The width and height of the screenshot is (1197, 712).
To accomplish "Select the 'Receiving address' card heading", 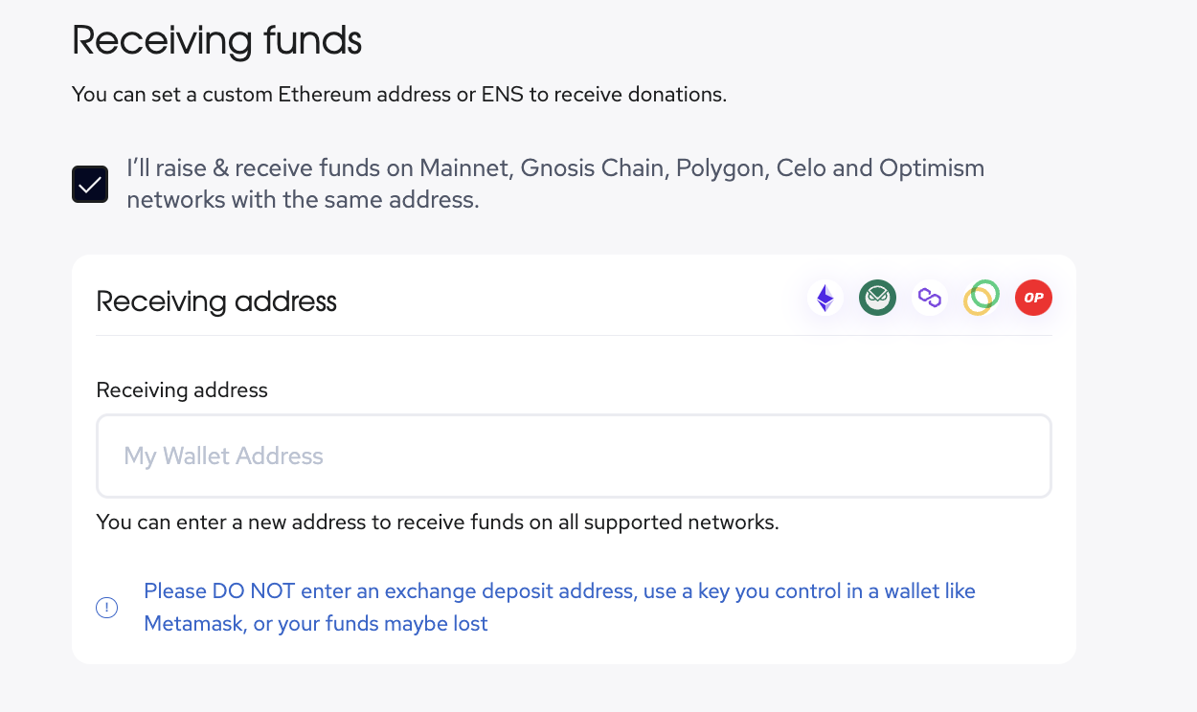I will coord(216,301).
